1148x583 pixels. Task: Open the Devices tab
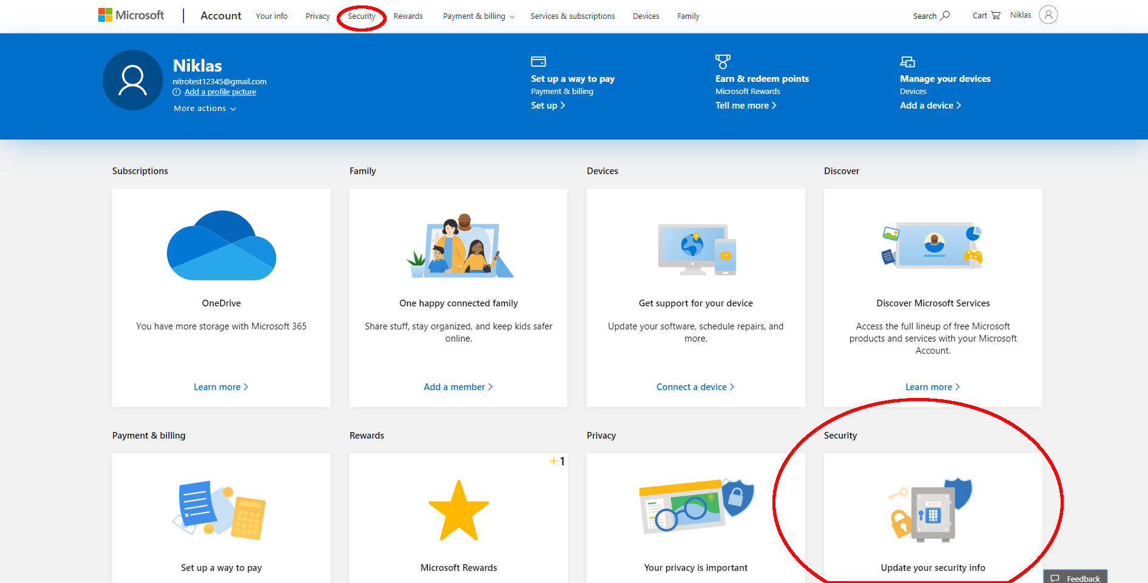point(646,16)
